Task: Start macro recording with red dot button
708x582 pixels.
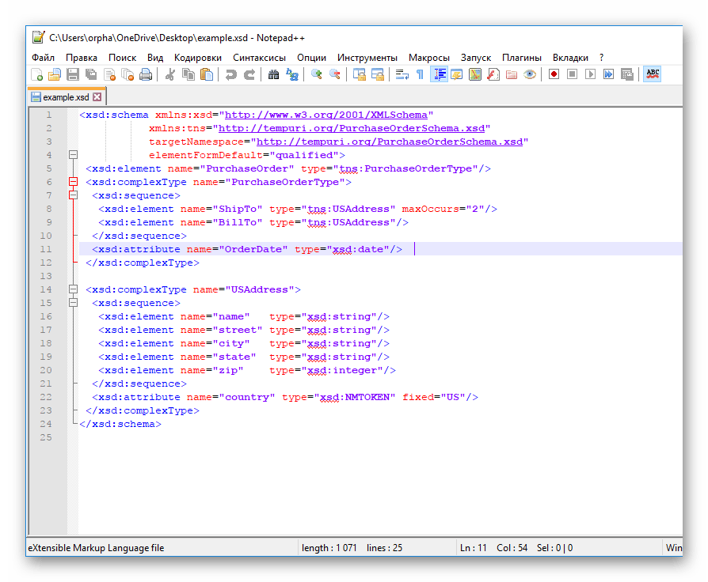Action: click(x=554, y=74)
